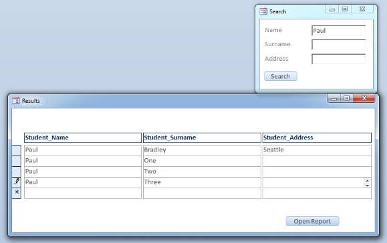Screen dimensions: 387x243
Task: Click the Student_Surname column header
Action: (x=202, y=138)
